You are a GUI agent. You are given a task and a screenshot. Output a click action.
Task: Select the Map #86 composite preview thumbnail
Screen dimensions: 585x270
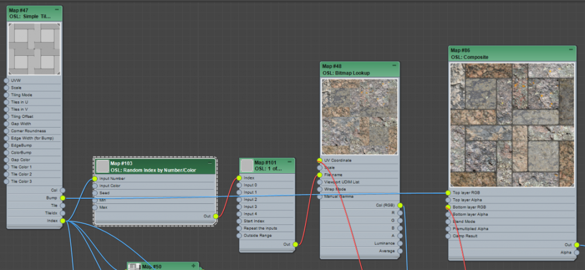point(511,124)
